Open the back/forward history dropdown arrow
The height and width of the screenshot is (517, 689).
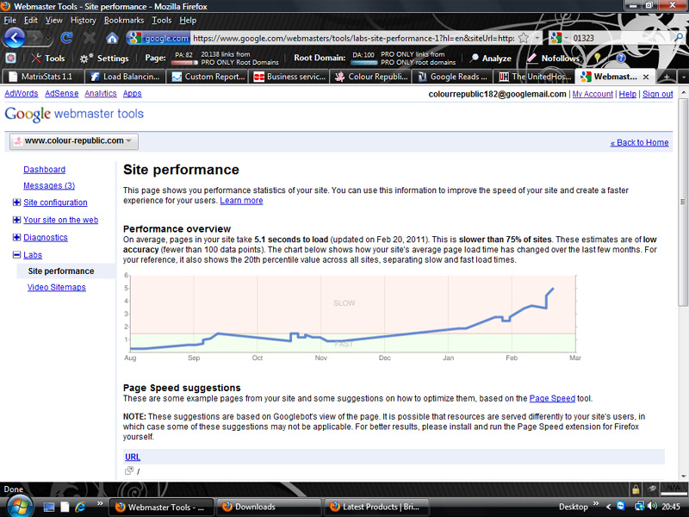(x=48, y=39)
